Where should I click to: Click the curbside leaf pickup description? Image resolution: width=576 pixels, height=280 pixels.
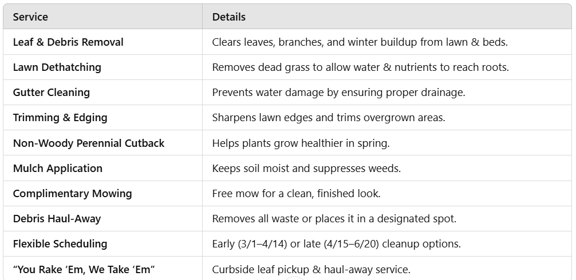311,269
